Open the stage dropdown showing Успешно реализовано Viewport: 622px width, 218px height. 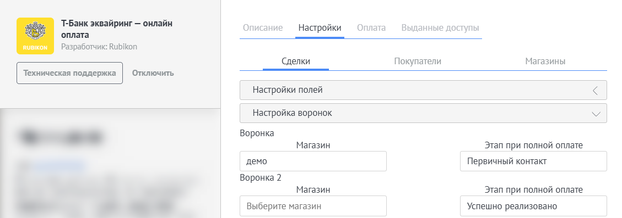[x=533, y=206]
